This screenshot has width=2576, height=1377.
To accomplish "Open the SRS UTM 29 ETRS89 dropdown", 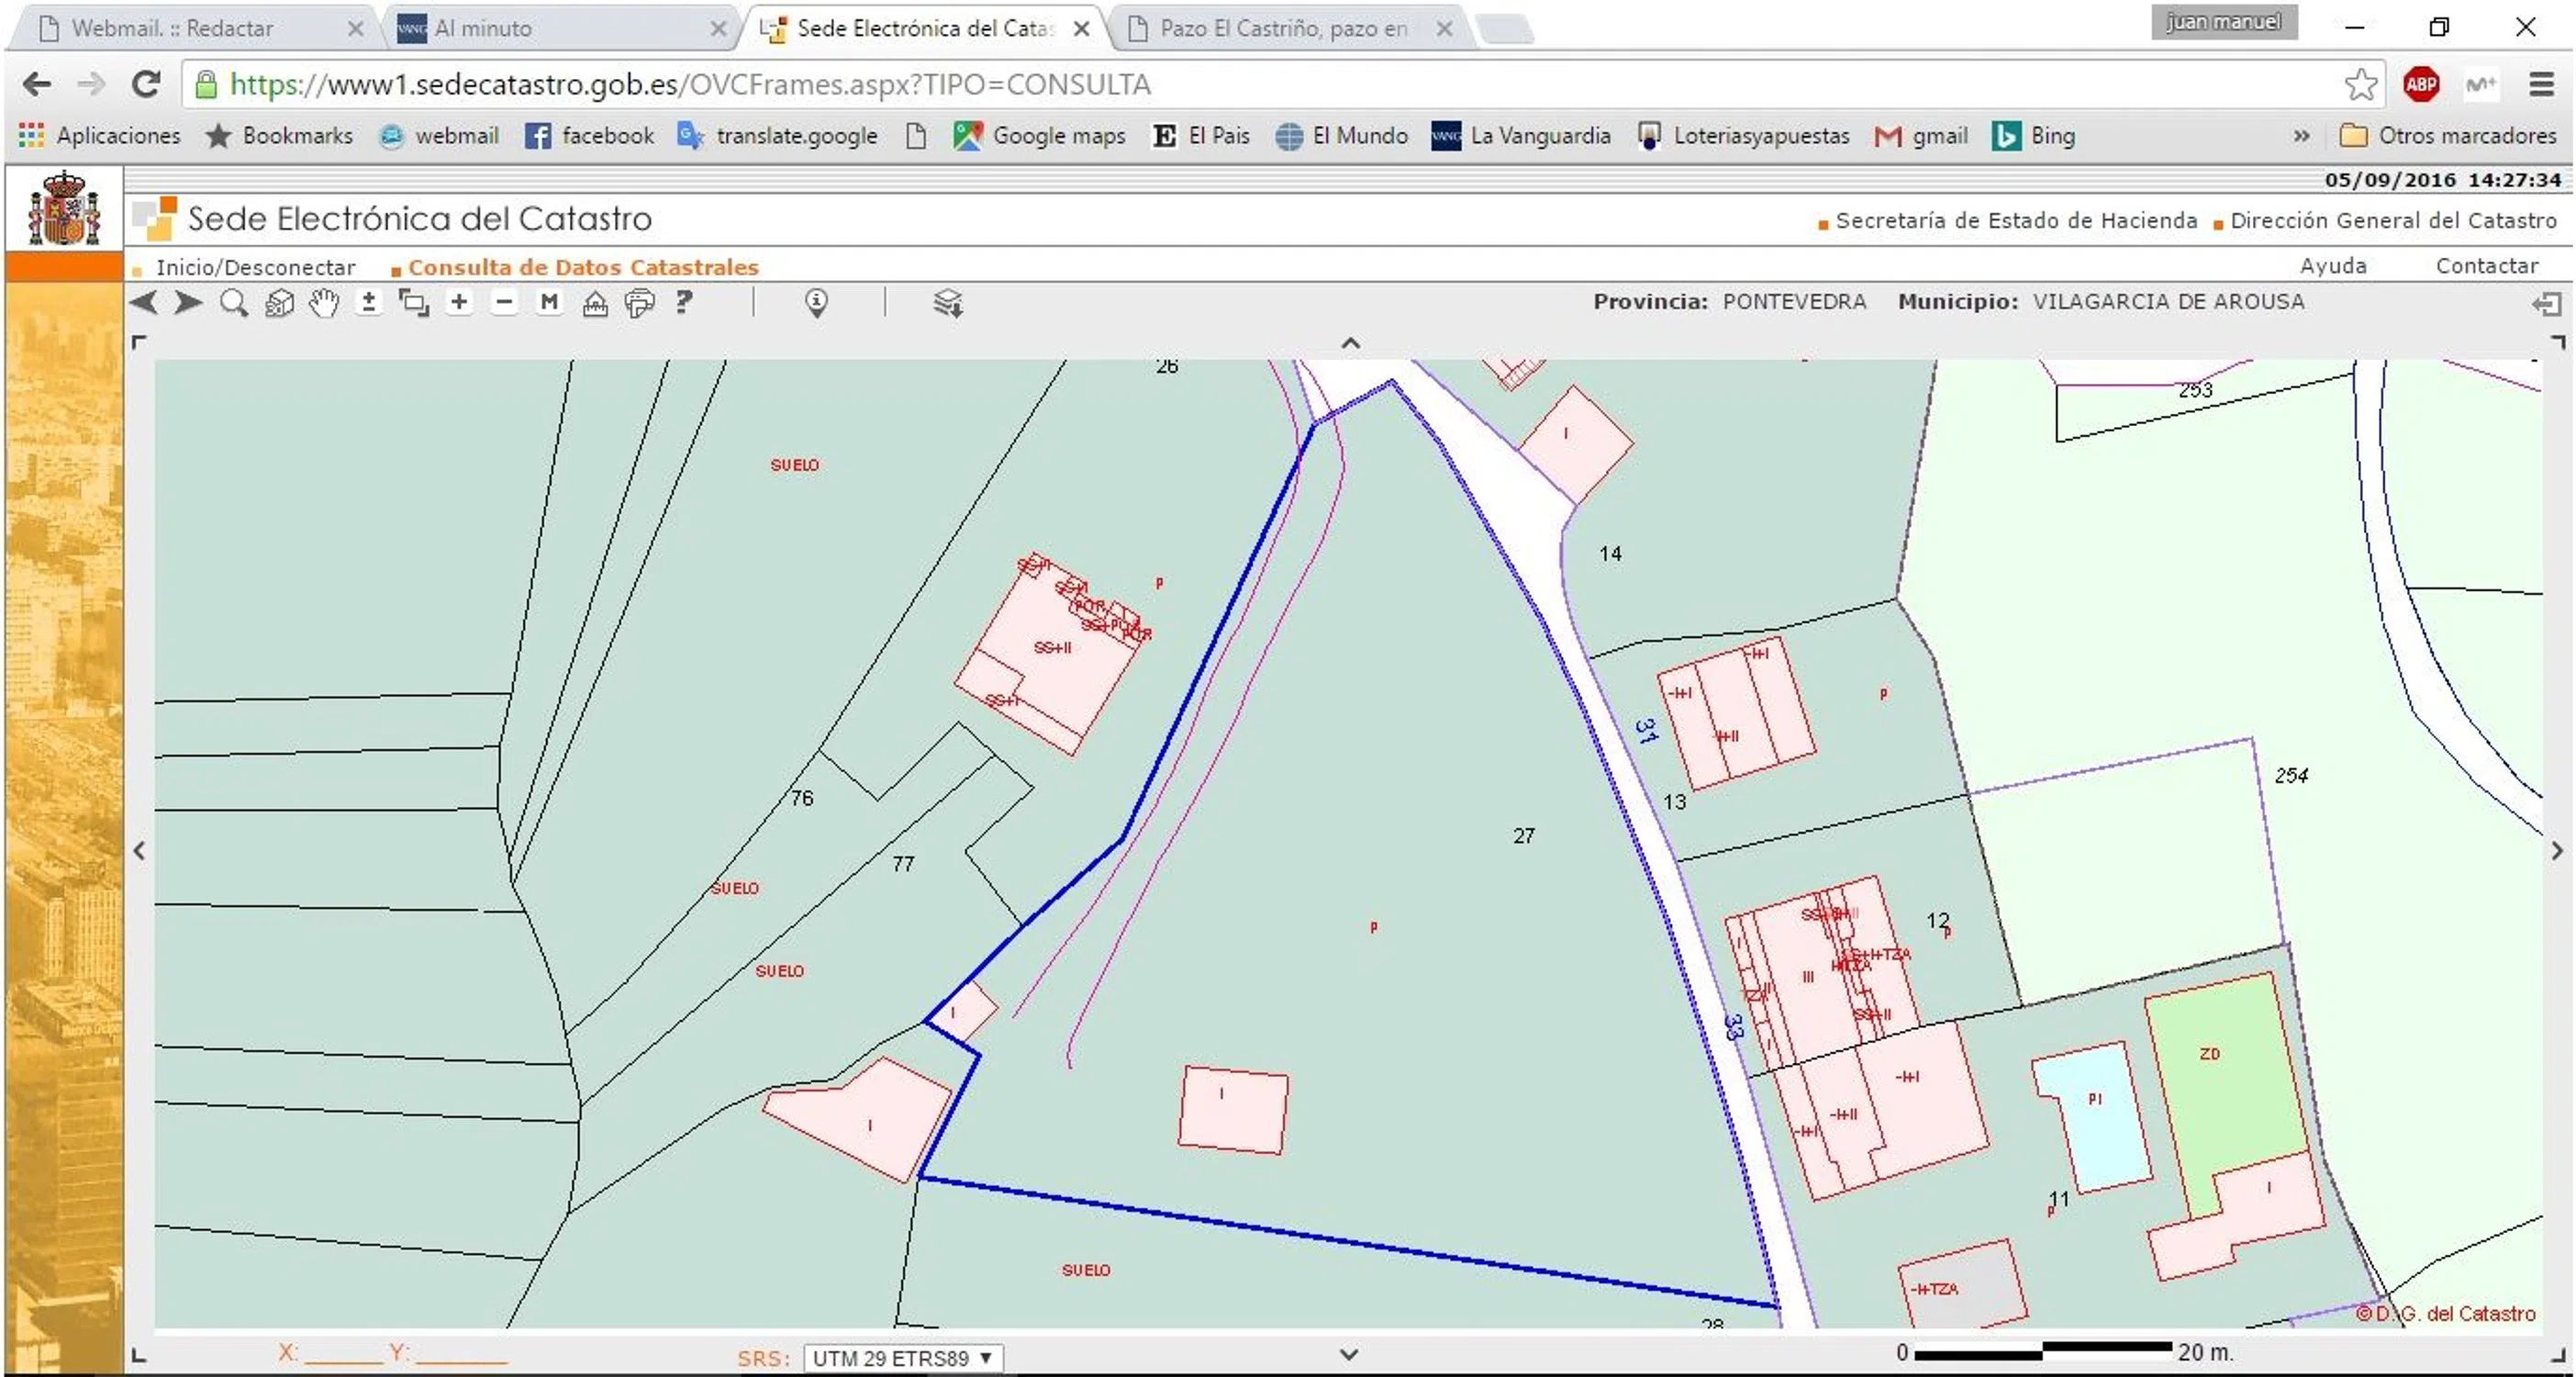I will 902,1358.
